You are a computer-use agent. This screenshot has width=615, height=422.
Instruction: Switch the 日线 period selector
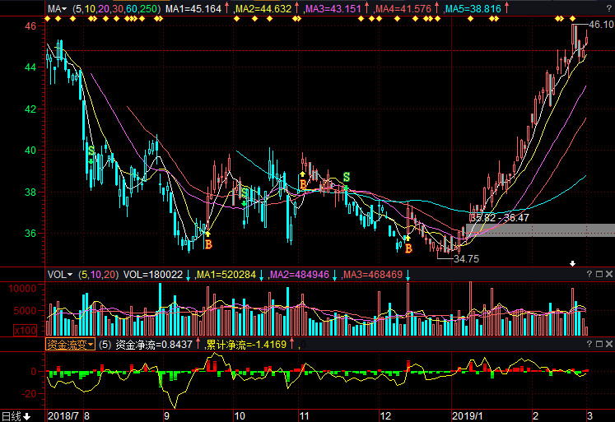pos(15,415)
